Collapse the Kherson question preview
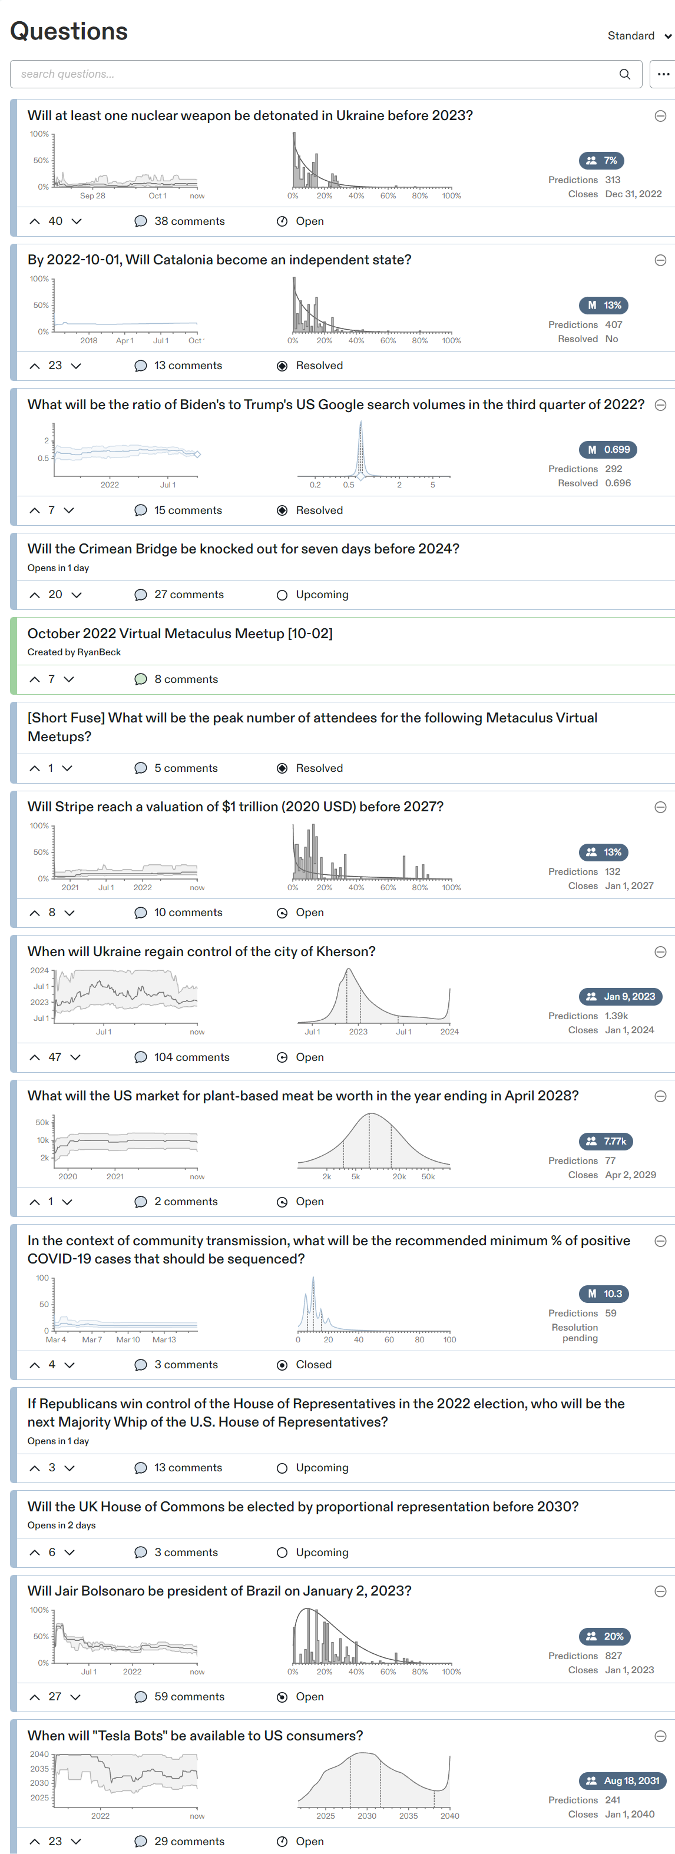The width and height of the screenshot is (675, 1854). [660, 952]
